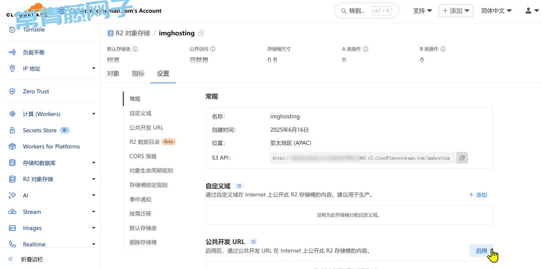Click the Turnstile sidebar icon
Screen dimensions: 542x269
click(12, 30)
